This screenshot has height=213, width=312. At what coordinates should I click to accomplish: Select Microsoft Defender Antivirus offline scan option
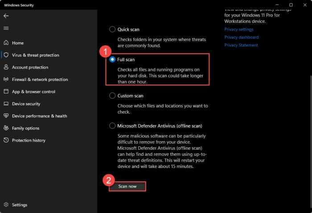point(112,125)
